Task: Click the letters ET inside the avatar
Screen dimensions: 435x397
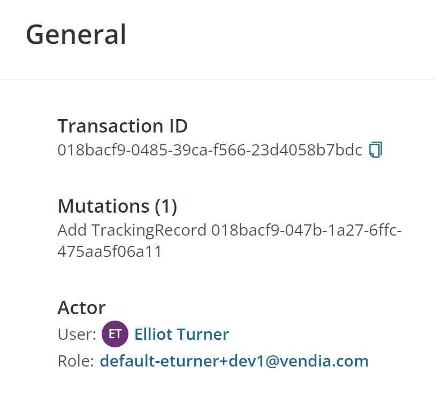Action: (x=115, y=334)
